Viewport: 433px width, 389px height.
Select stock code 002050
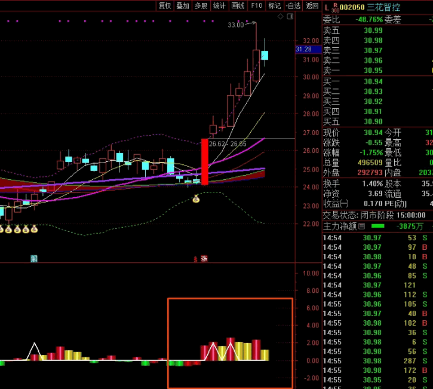pyautogui.click(x=352, y=7)
